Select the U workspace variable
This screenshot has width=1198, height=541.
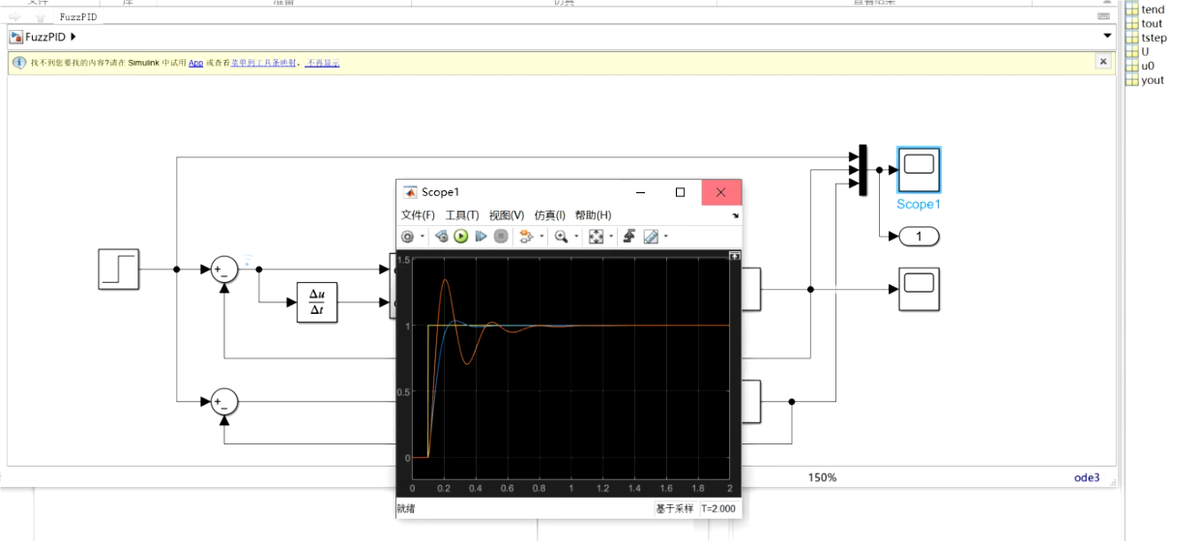click(x=1138, y=52)
